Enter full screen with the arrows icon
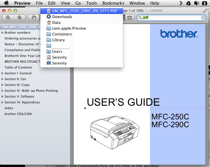 [205, 11]
